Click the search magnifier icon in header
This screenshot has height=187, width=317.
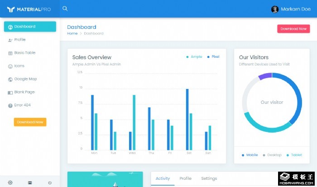tap(65, 9)
